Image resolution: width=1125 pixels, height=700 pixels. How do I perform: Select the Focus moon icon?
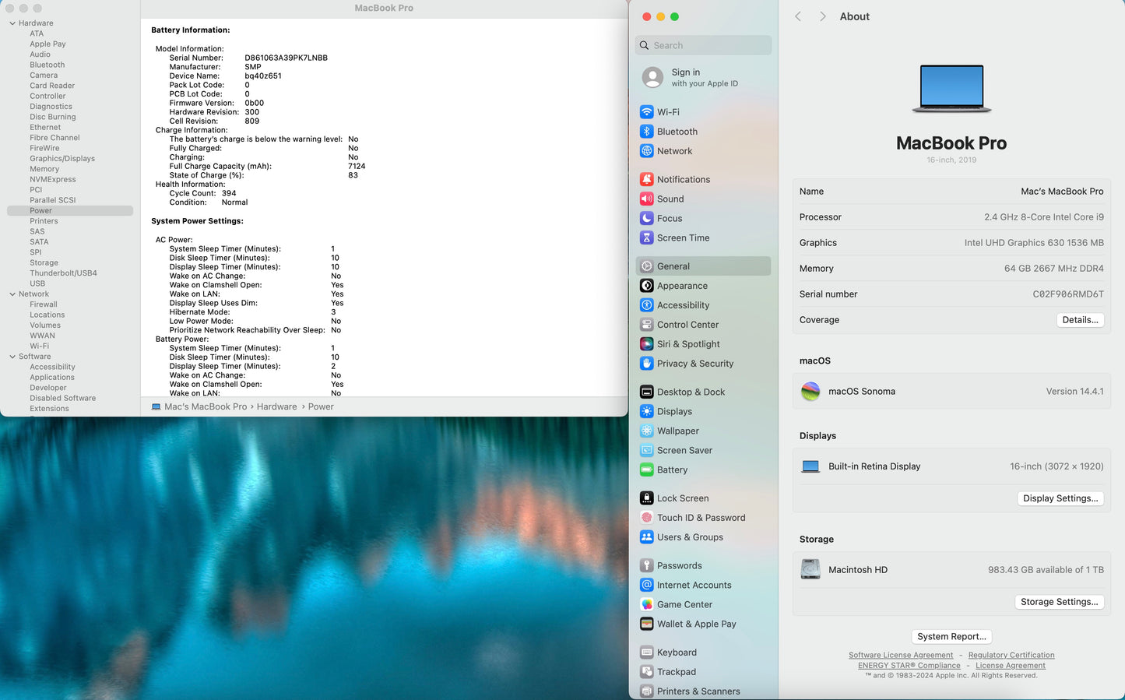click(x=646, y=218)
